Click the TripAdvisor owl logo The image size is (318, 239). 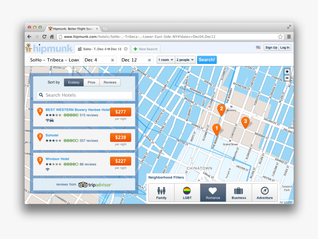[x=84, y=184]
